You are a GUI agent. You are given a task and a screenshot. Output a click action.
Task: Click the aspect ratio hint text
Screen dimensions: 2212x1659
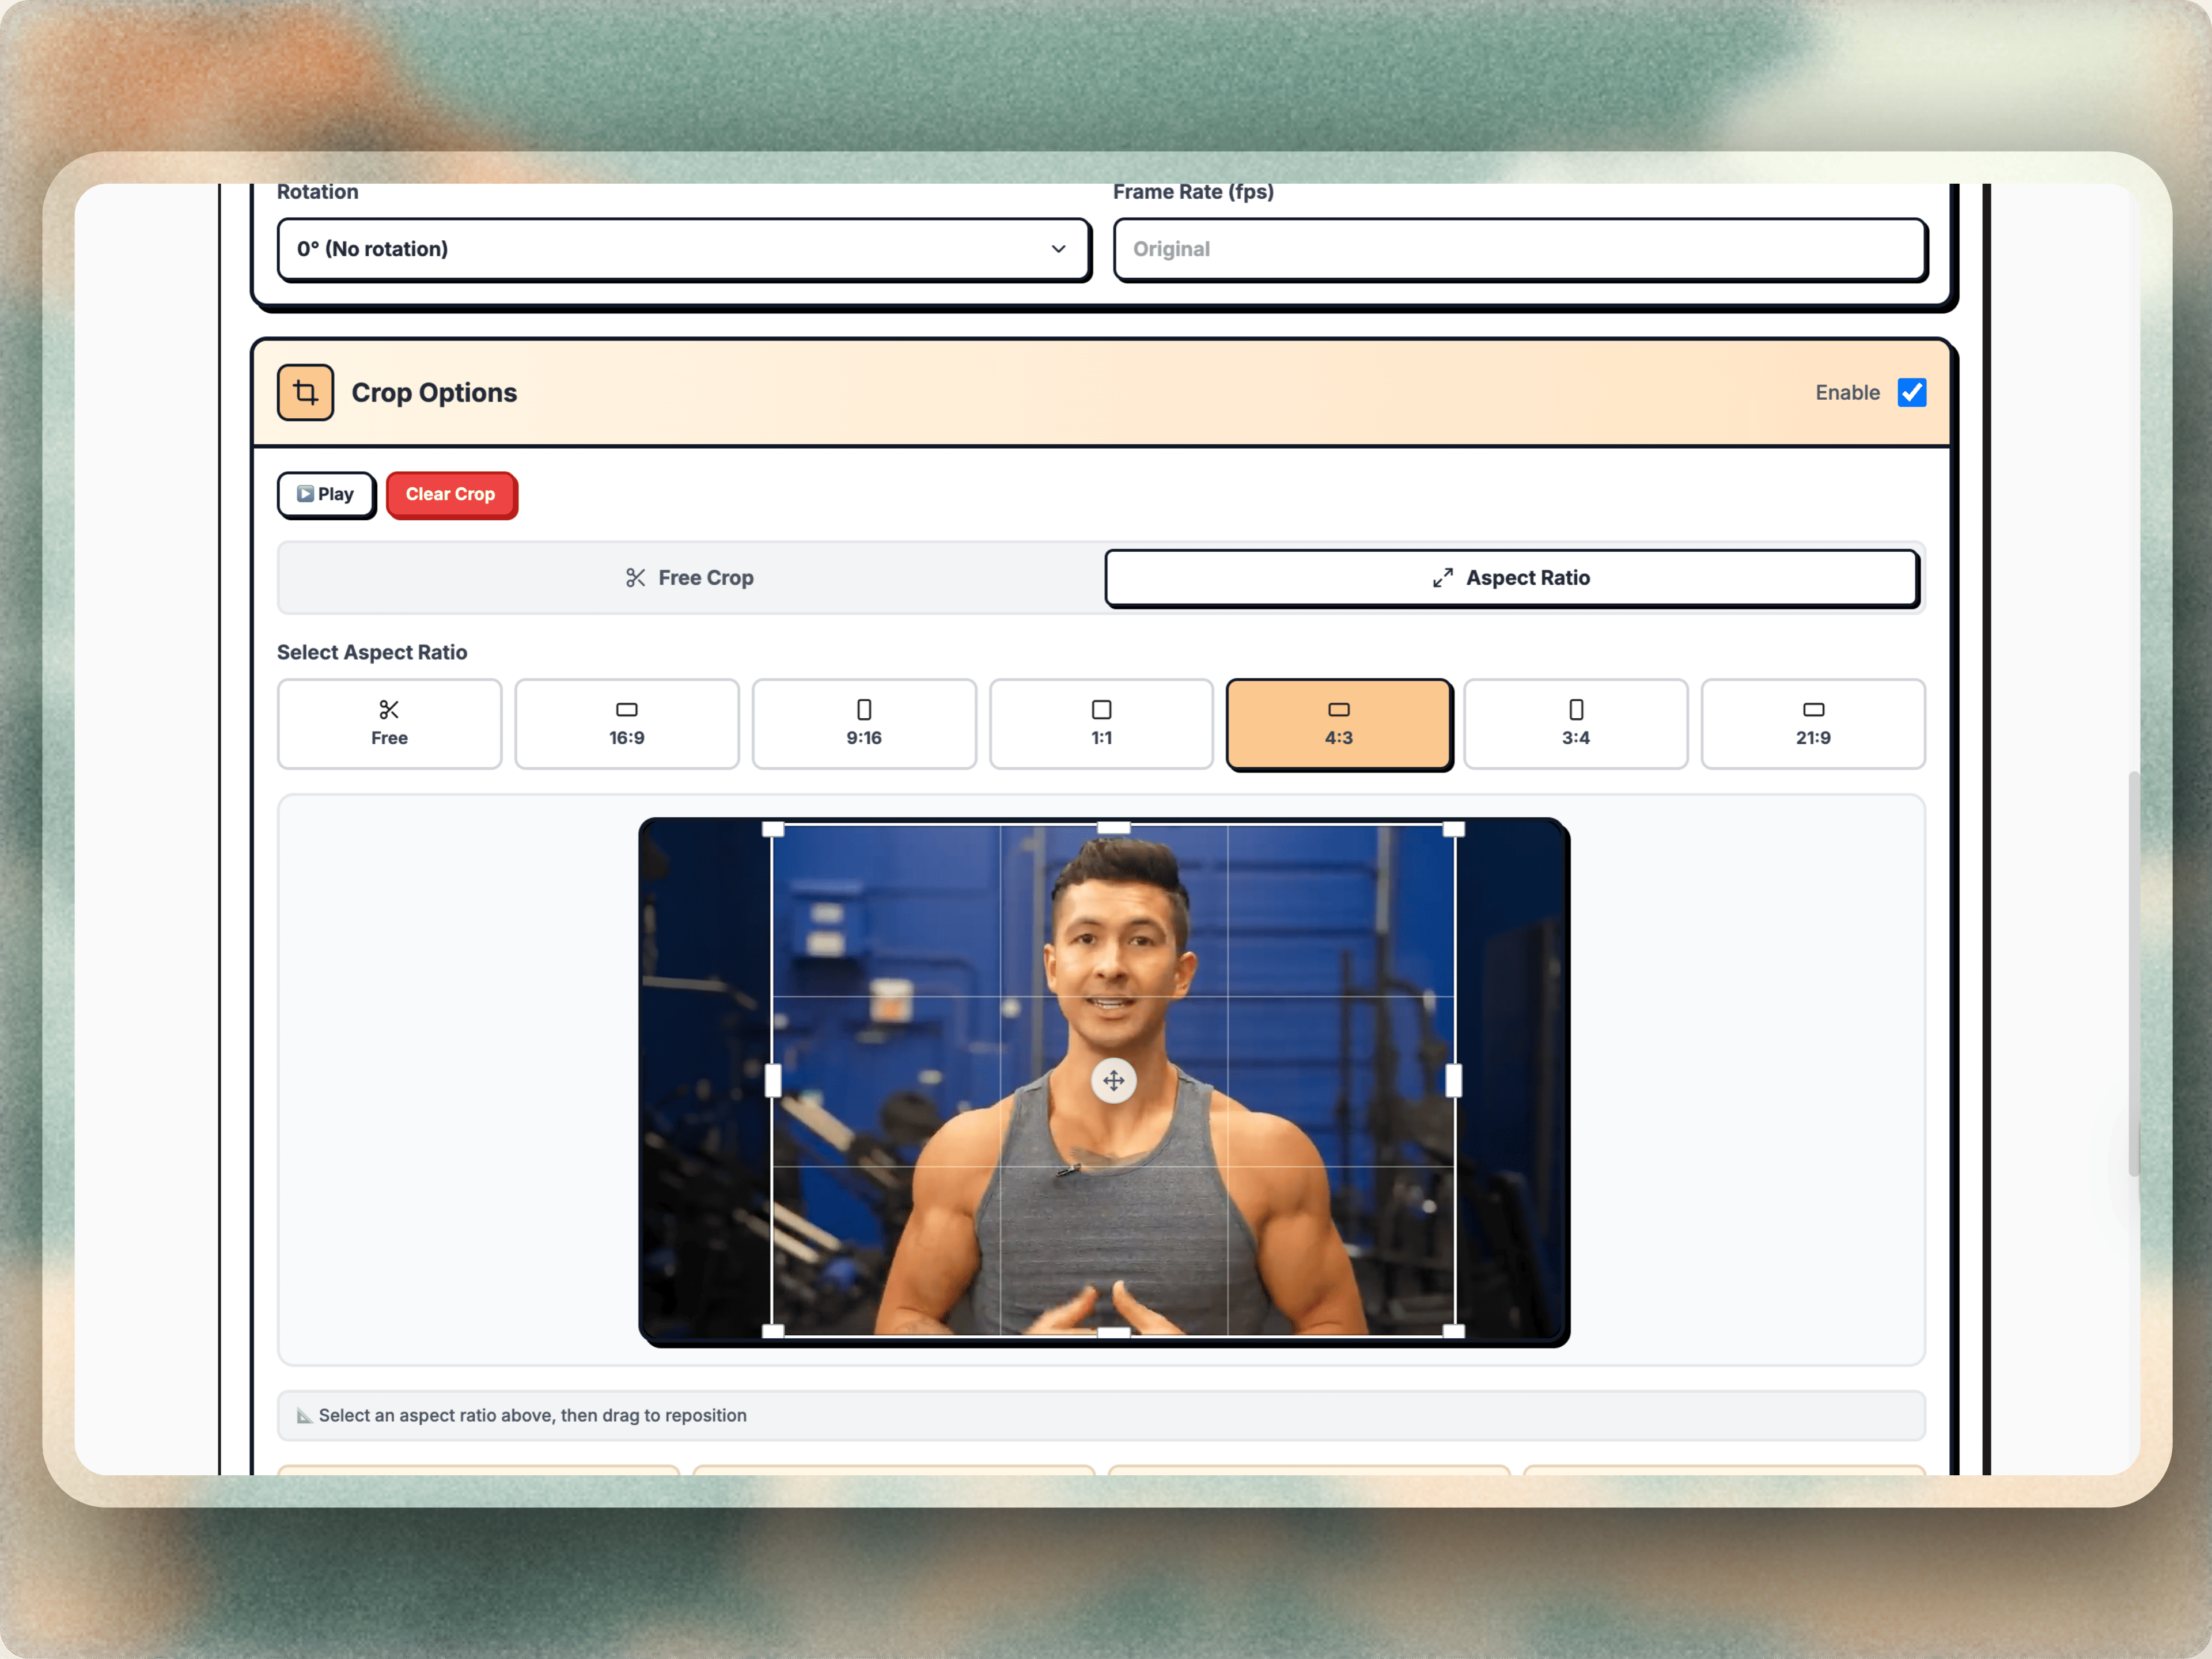[532, 1415]
